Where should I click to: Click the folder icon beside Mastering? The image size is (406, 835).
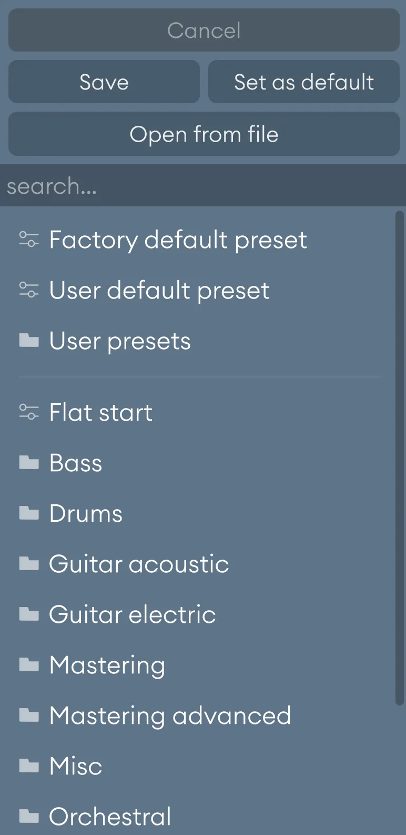[x=29, y=665]
